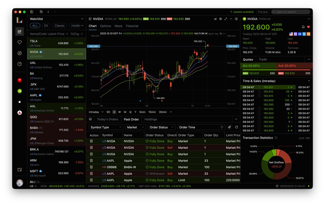Viewport: 325px width, 205px height.
Task: Collapse the Time & Sales (Intraday) section chevron
Action: (309, 81)
